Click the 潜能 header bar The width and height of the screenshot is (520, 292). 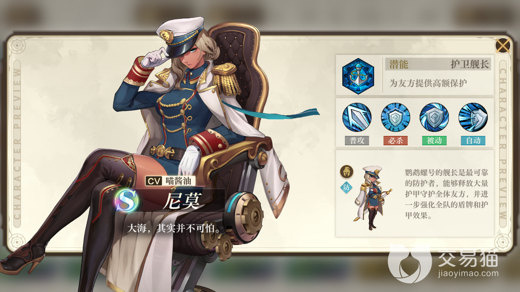(438, 64)
